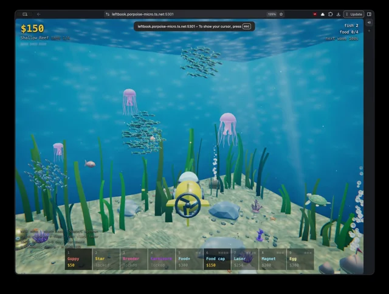The width and height of the screenshot is (389, 294).
Task: Click the 'fish 2' counter
Action: pos(351,26)
